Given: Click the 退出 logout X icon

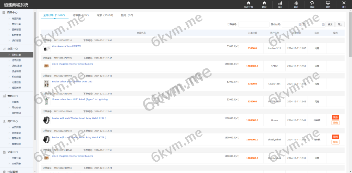Looking at the screenshot, I should [344, 3].
